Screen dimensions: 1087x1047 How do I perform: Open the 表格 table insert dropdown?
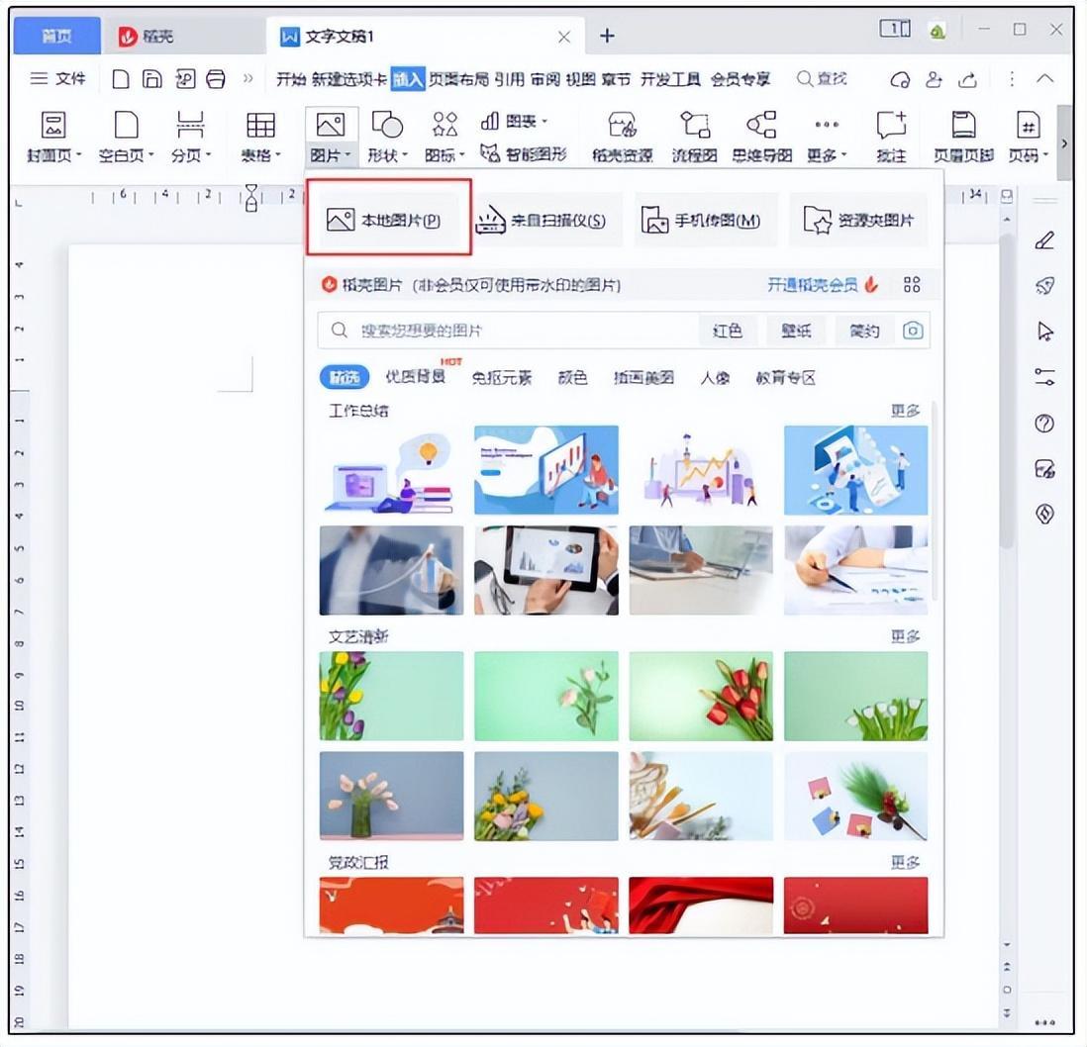(260, 155)
